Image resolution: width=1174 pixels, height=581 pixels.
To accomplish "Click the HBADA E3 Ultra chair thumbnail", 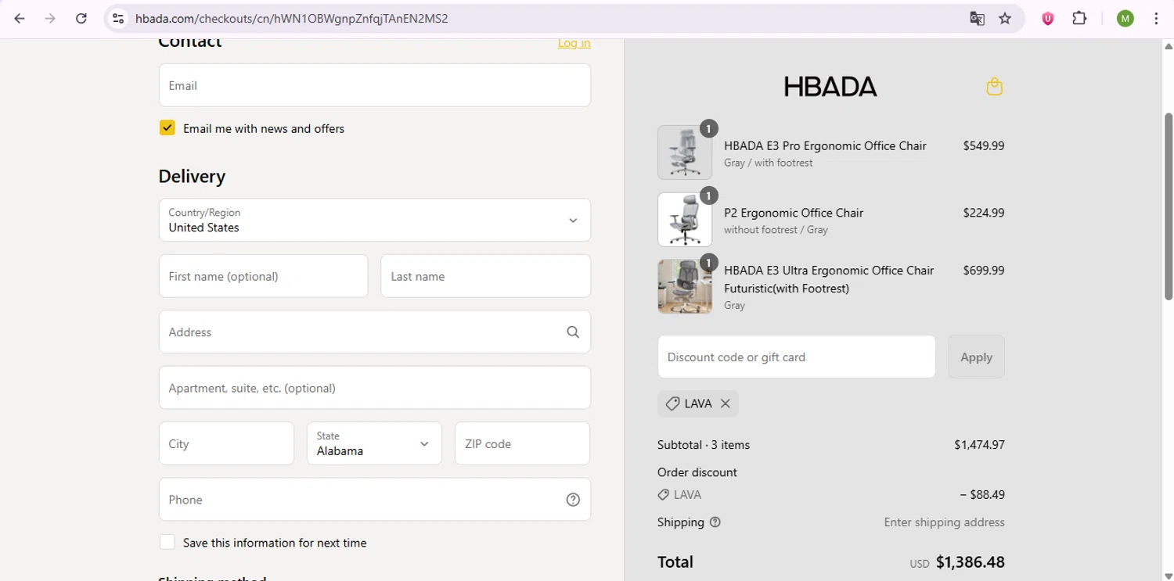I will [x=685, y=286].
